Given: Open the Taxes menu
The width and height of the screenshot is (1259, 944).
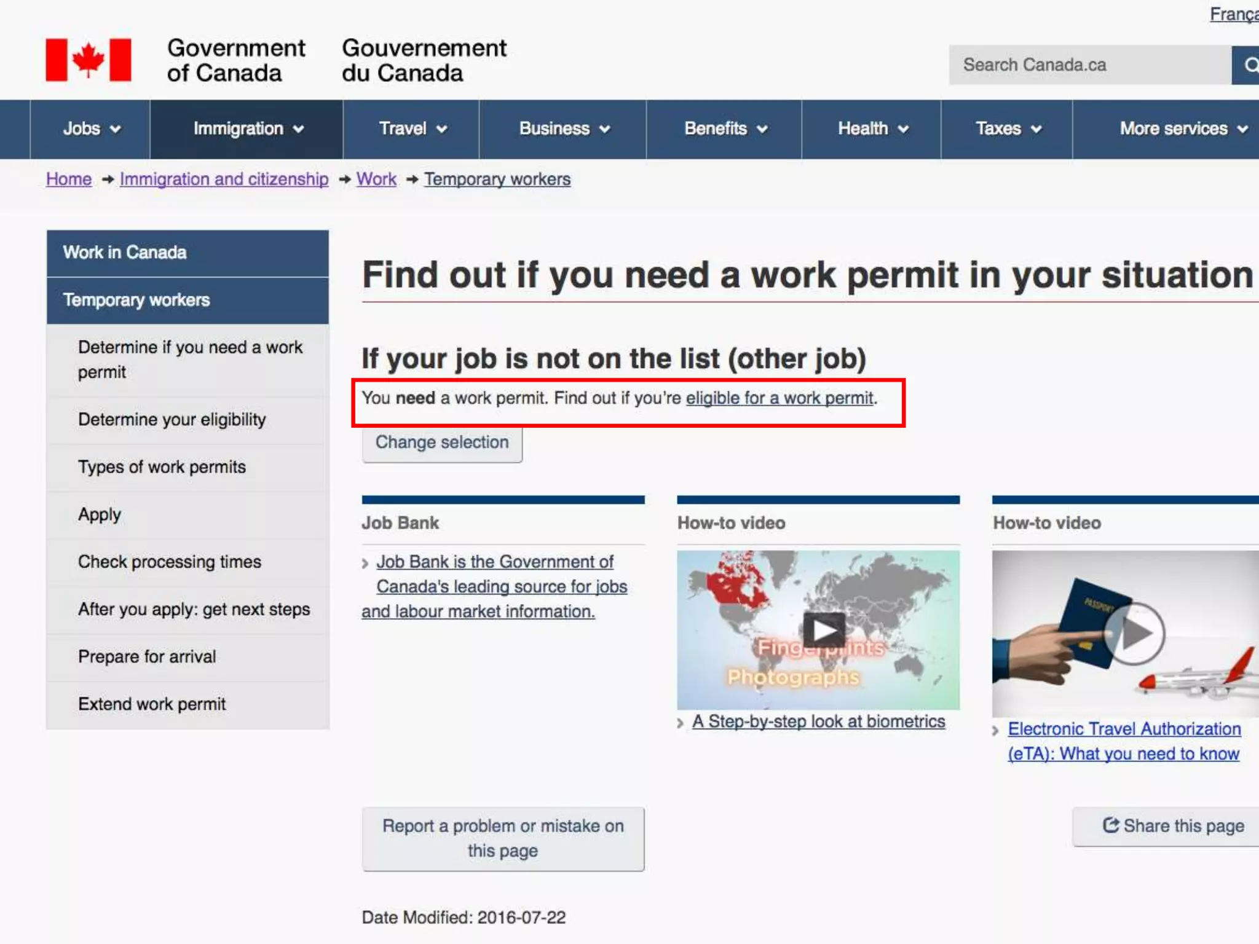Looking at the screenshot, I should coord(1008,129).
